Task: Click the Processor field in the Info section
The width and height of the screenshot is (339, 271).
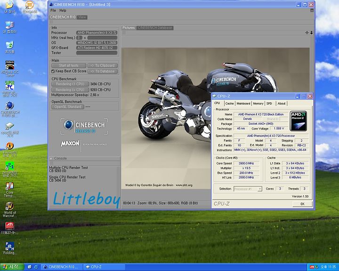Action: click(x=97, y=32)
